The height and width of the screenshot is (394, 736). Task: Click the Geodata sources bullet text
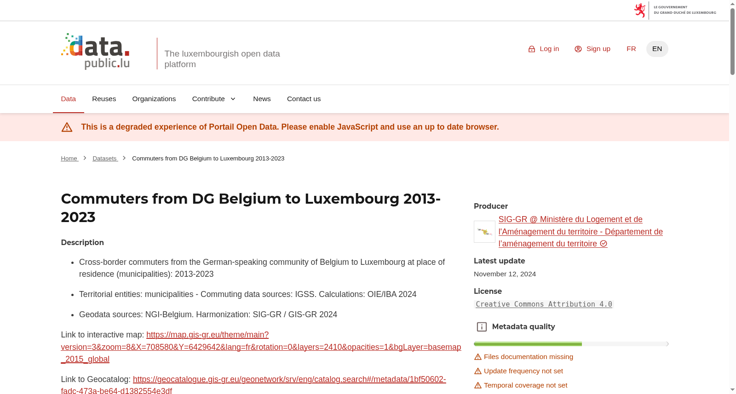click(x=208, y=314)
